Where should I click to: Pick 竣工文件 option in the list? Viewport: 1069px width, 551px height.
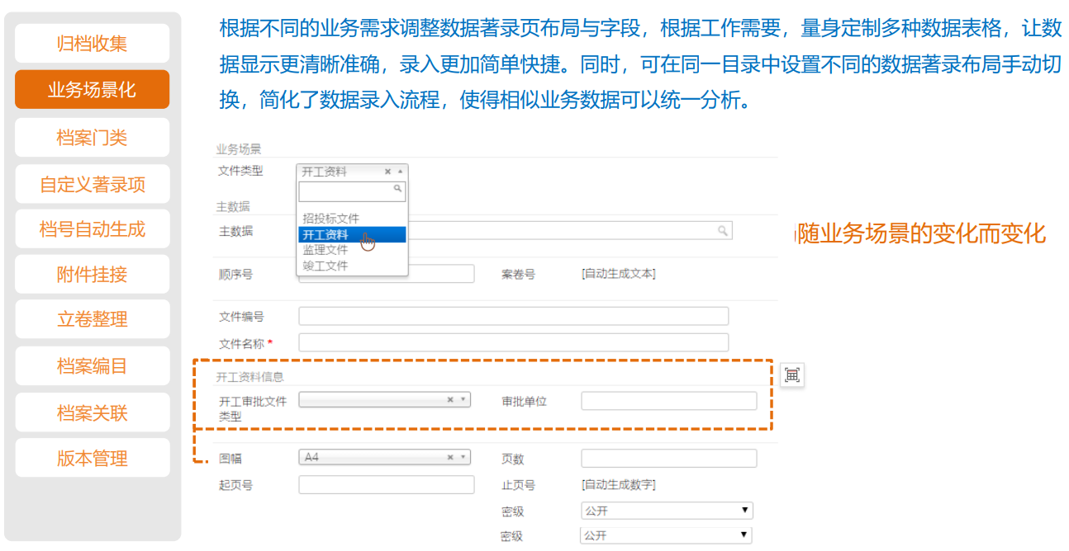pos(325,266)
